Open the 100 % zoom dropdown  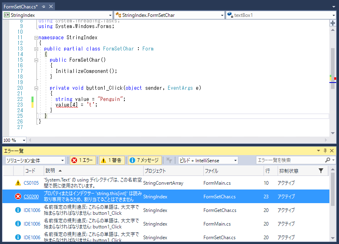[x=14, y=140]
